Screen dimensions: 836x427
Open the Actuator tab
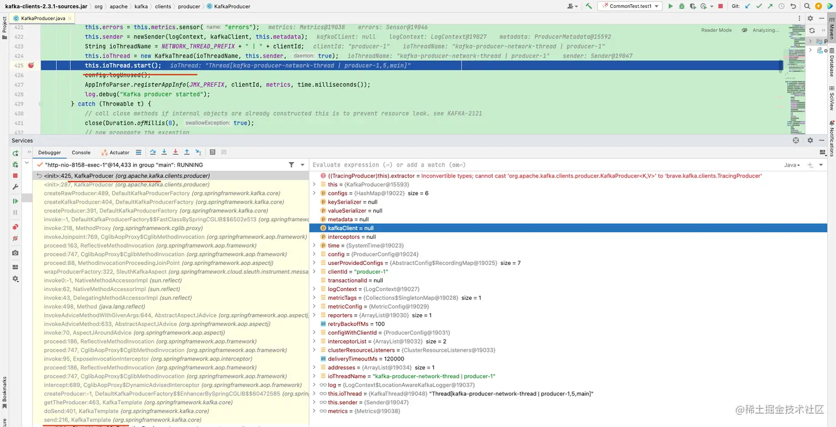(x=115, y=152)
